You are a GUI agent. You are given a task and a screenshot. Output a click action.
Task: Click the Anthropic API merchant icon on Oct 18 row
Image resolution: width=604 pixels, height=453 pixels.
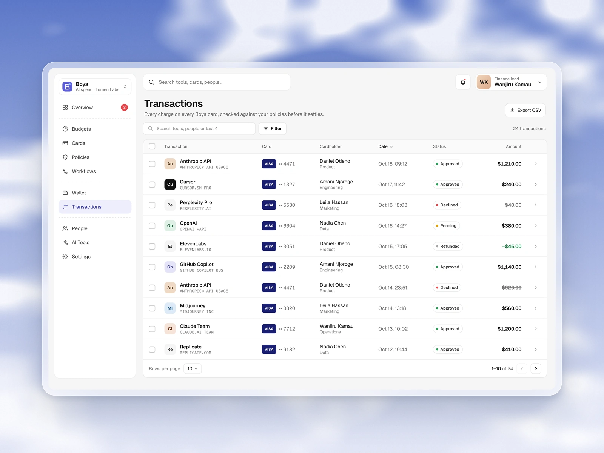tap(170, 164)
